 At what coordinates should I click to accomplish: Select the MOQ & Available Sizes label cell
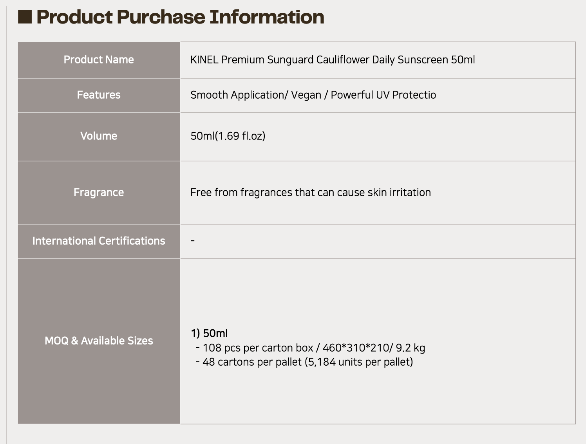click(99, 341)
